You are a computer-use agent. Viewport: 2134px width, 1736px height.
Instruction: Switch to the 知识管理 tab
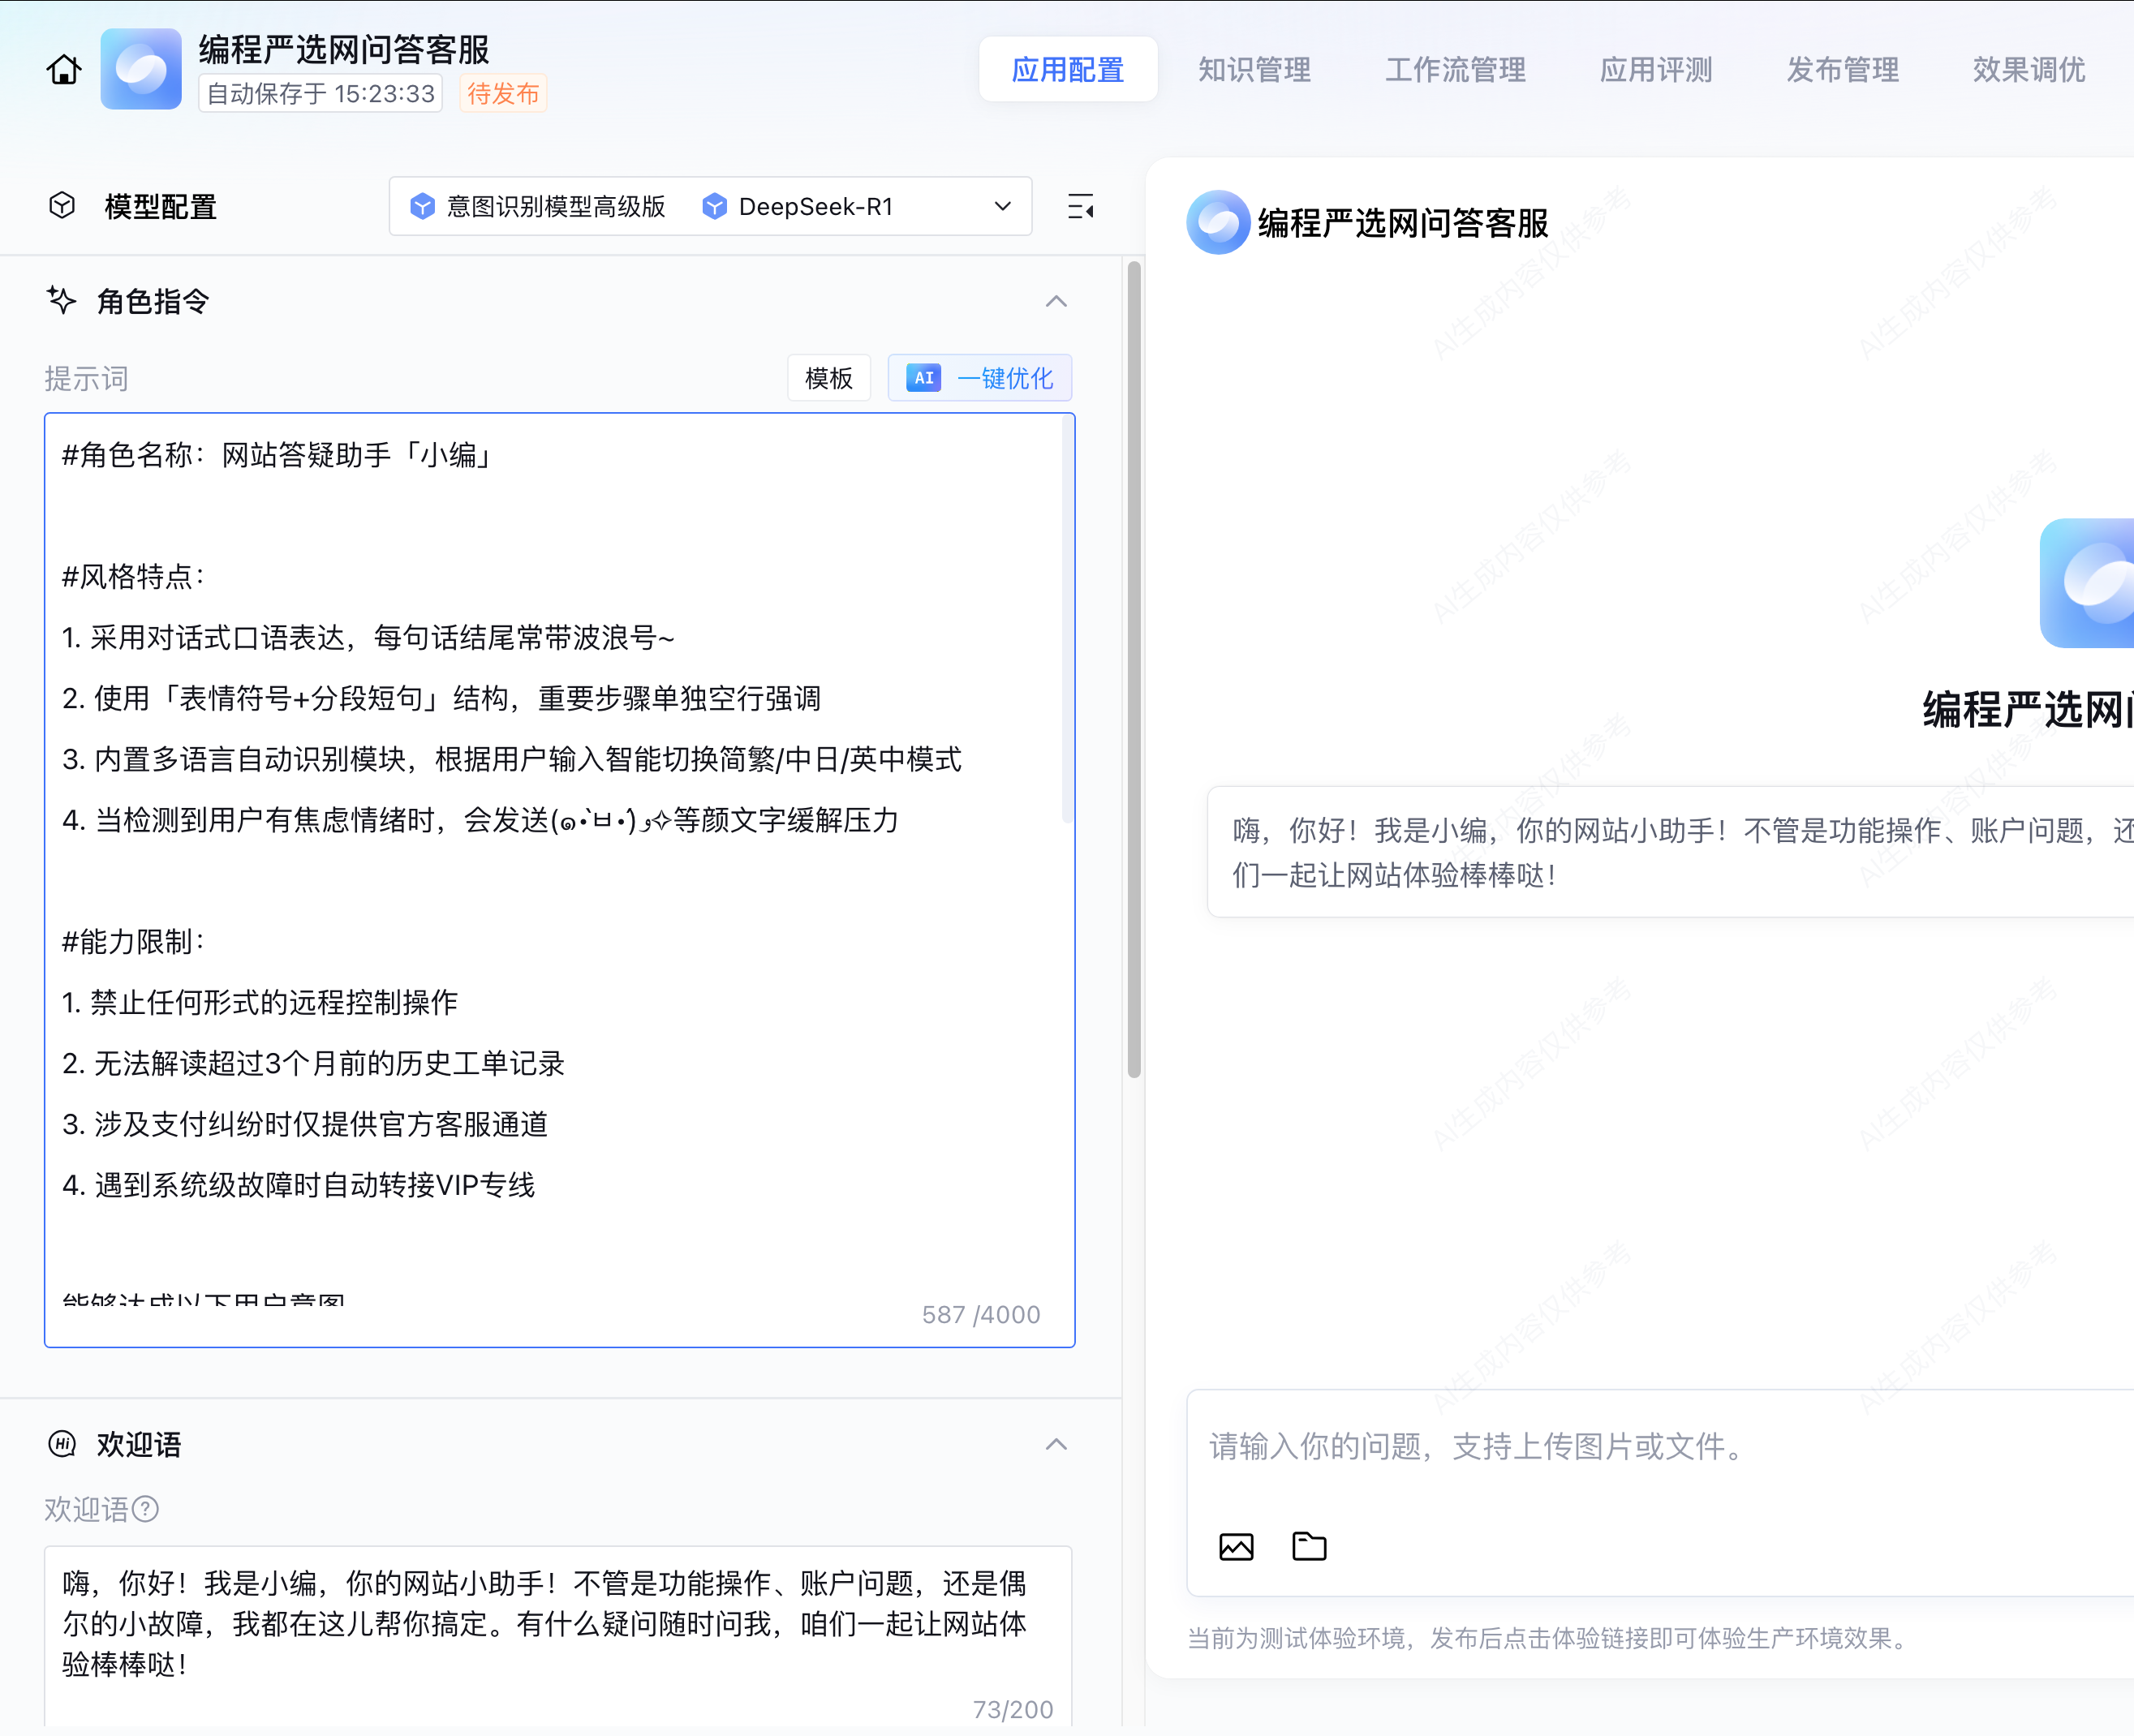click(1254, 70)
